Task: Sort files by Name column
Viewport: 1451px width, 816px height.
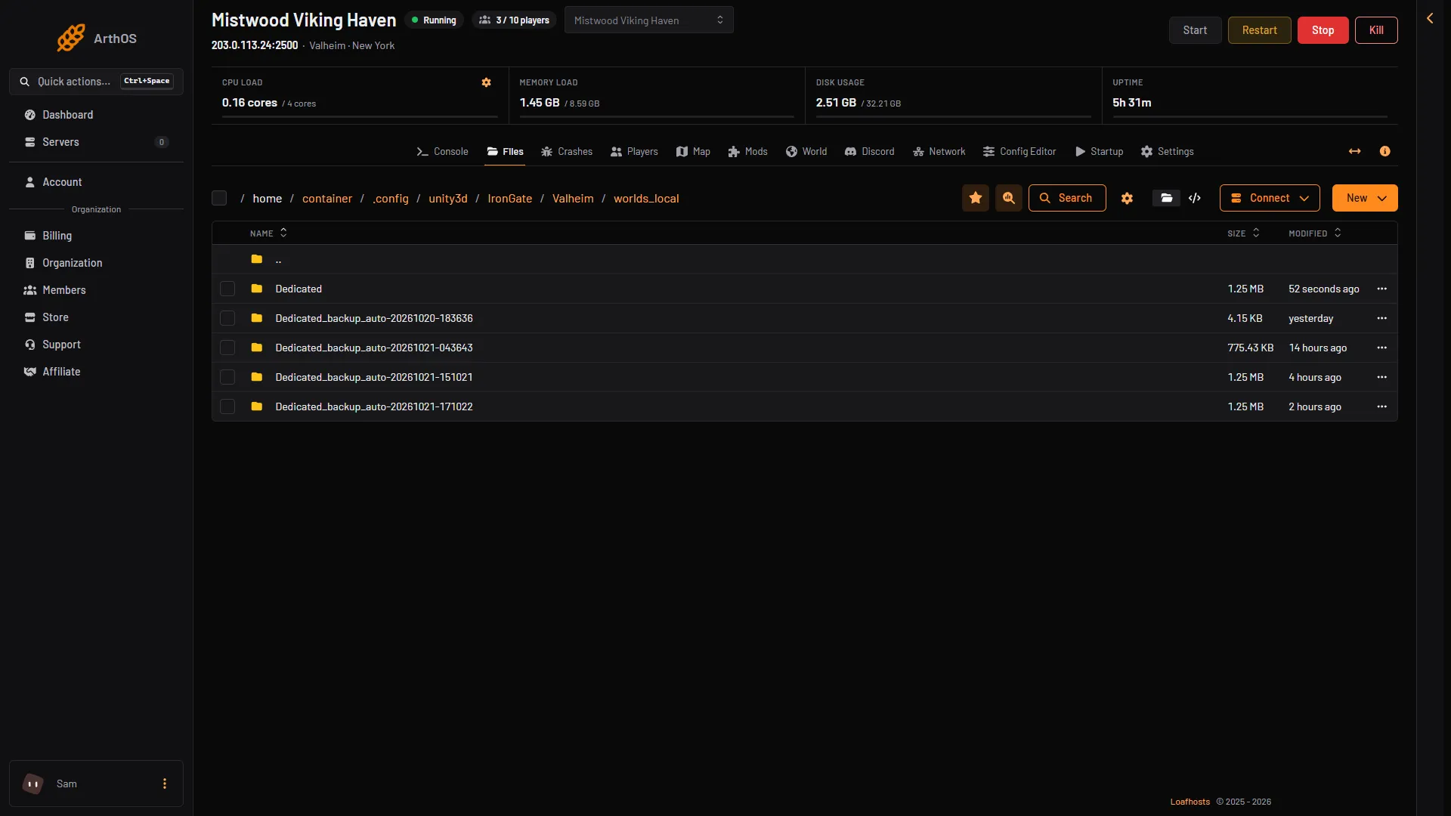Action: pyautogui.click(x=268, y=233)
